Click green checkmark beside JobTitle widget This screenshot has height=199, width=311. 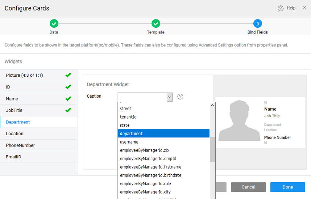click(68, 110)
